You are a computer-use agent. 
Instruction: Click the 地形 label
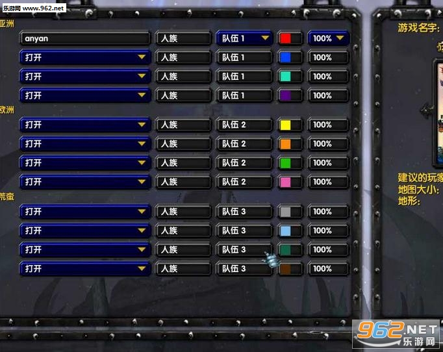(x=409, y=201)
